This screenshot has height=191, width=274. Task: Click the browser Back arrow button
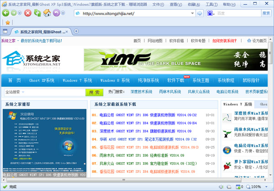coord(6,13)
